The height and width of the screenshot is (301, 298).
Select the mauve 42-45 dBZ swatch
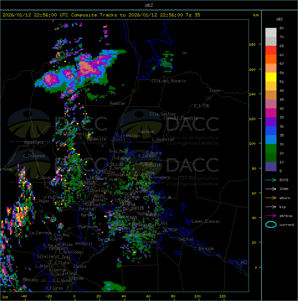(271, 104)
